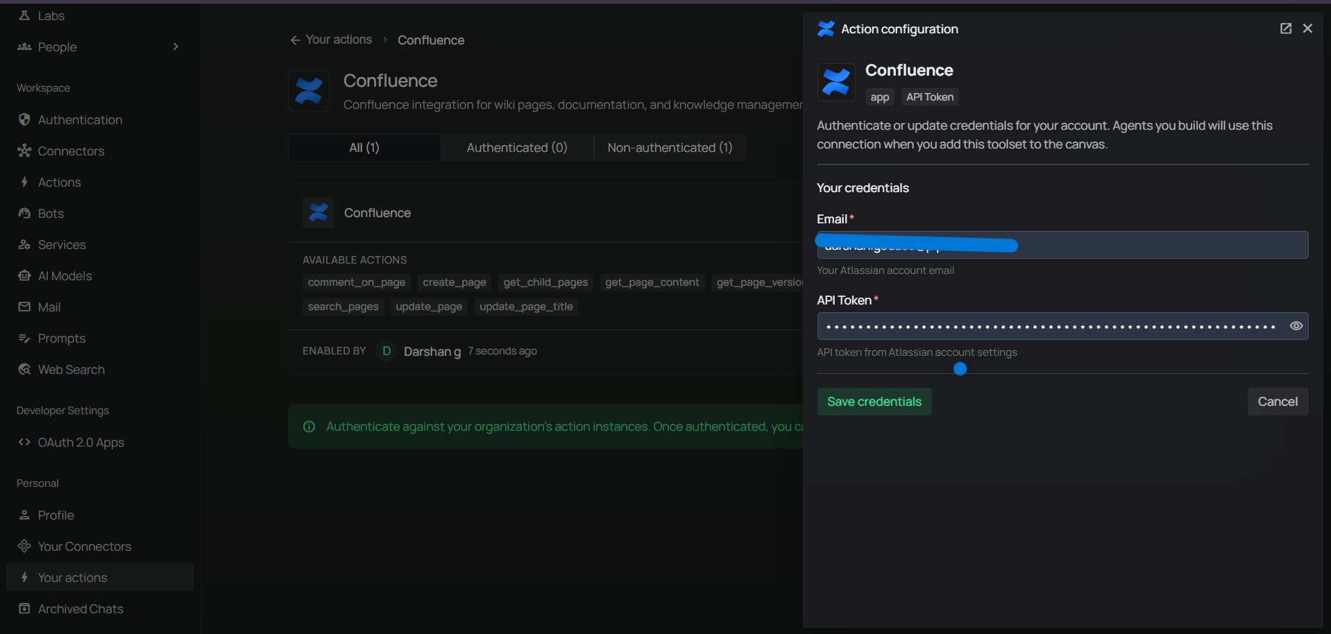Open Archived Chats menu item text
Image resolution: width=1331 pixels, height=634 pixels.
point(80,608)
